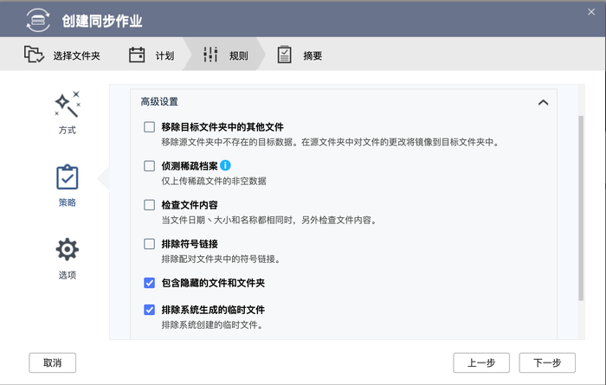Click the 下一步 button

547,363
